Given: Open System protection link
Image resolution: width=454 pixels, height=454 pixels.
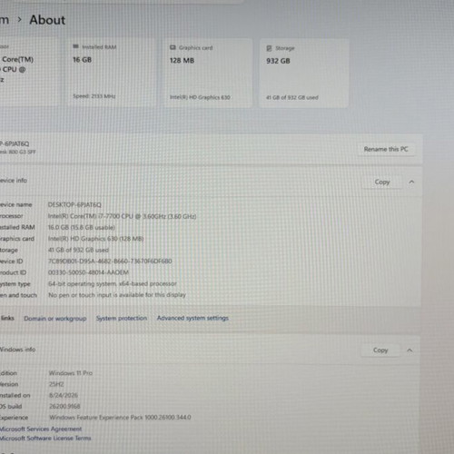Looking at the screenshot, I should [x=122, y=318].
